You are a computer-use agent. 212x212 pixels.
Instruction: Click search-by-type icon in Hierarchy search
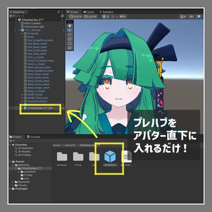click(x=62, y=16)
